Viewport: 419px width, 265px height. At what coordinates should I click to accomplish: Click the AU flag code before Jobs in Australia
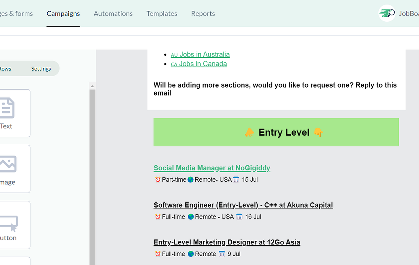click(x=174, y=55)
